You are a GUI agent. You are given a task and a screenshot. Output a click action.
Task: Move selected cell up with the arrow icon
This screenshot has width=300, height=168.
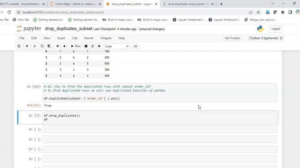(x=57, y=46)
